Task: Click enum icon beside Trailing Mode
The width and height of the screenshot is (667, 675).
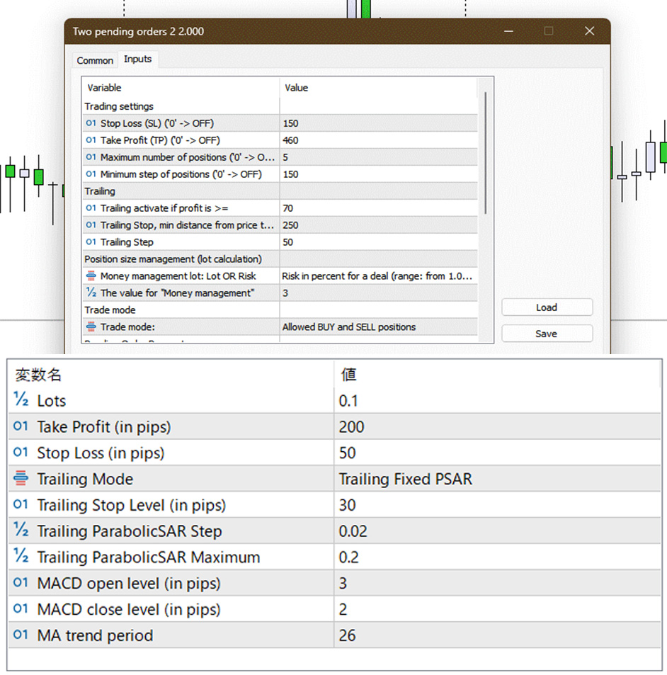Action: [21, 478]
